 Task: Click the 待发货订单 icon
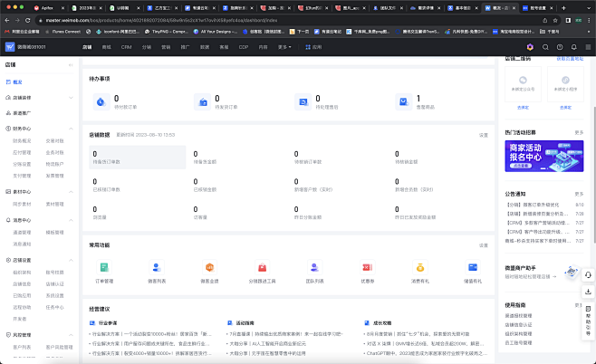pos(201,102)
